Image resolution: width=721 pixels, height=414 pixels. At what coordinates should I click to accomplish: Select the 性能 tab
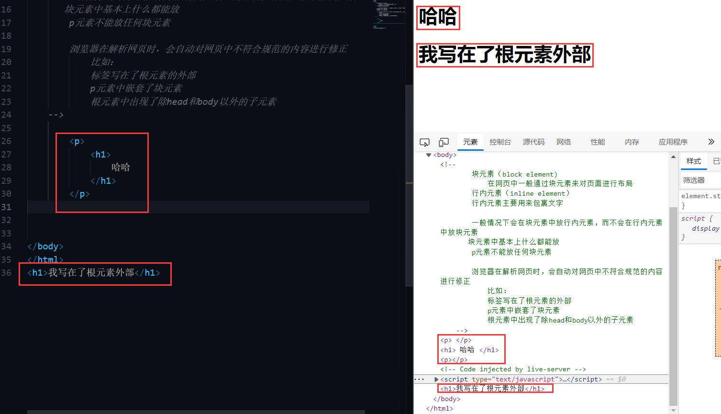(598, 142)
